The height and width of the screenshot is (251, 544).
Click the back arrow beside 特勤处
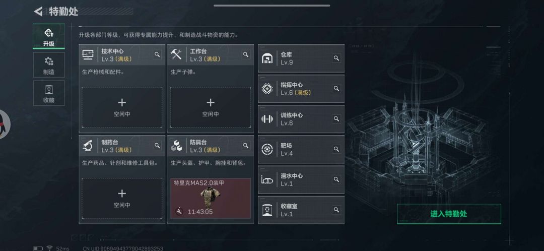point(38,12)
